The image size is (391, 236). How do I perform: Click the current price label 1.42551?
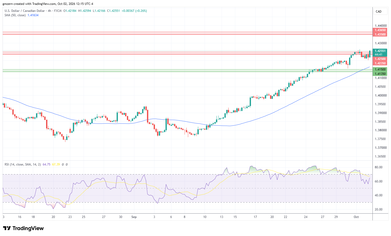[x=380, y=51]
